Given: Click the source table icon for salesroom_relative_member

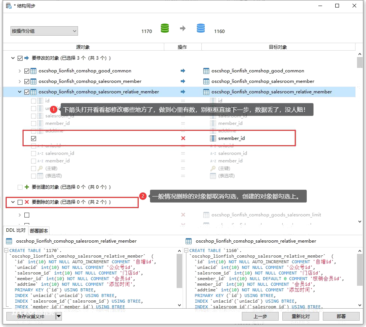Looking at the screenshot, I should pyautogui.click(x=33, y=92).
